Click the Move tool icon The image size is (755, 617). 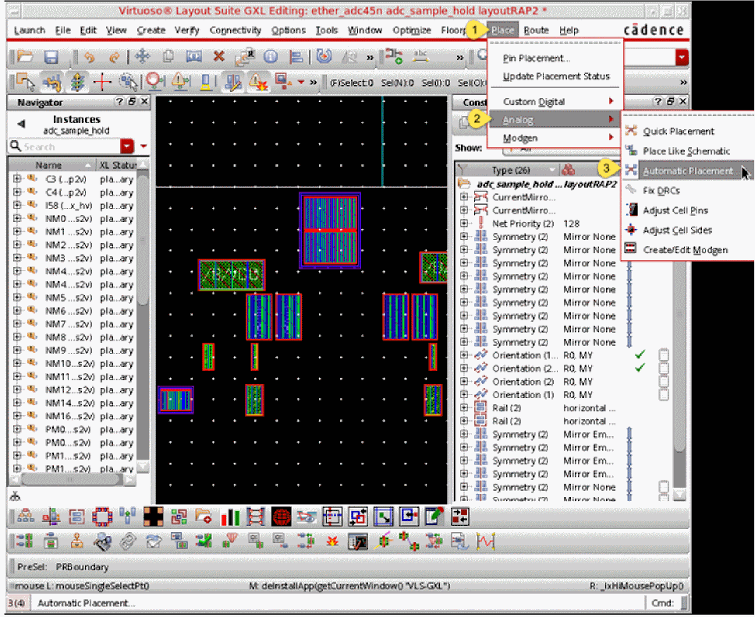point(142,57)
